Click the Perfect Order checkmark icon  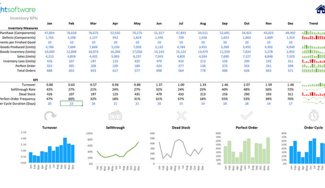click(247, 116)
